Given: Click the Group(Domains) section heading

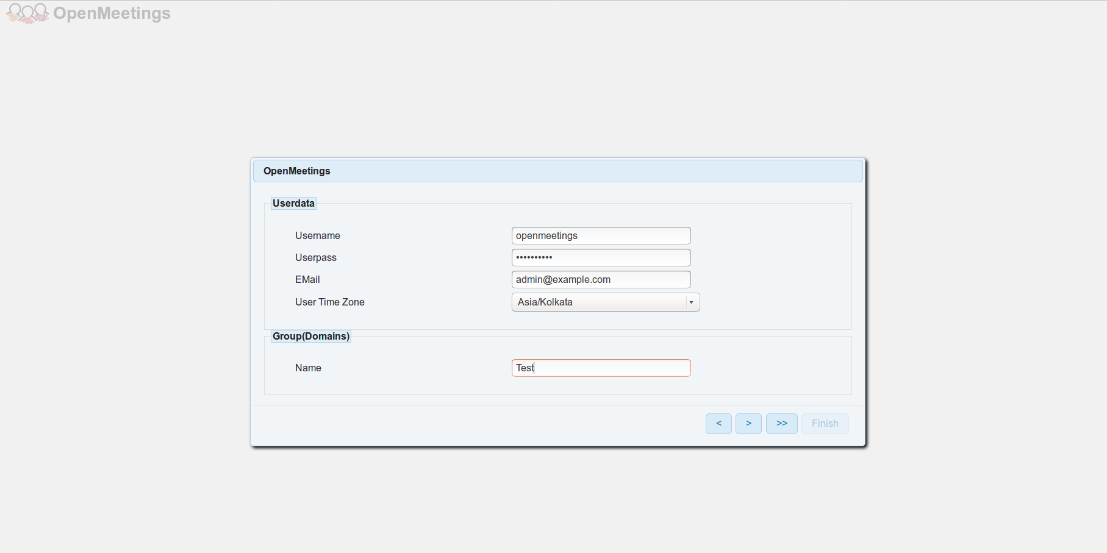Looking at the screenshot, I should [311, 336].
